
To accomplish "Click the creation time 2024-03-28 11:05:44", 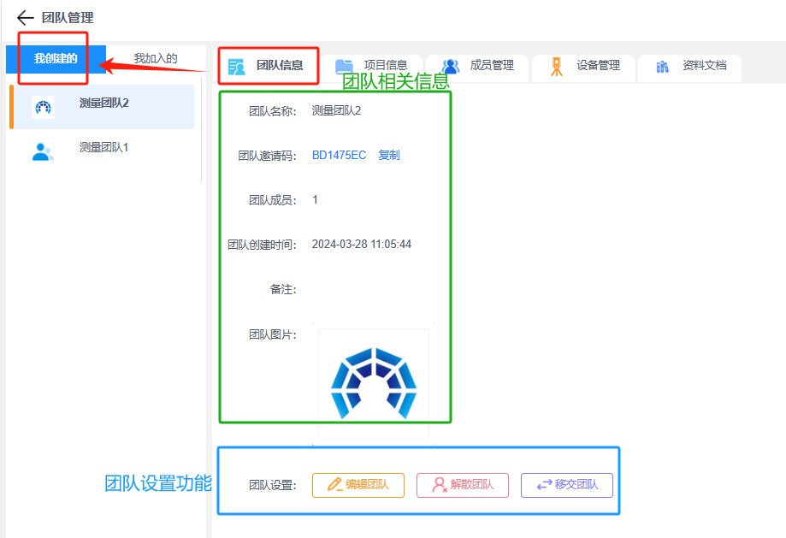I will click(362, 245).
